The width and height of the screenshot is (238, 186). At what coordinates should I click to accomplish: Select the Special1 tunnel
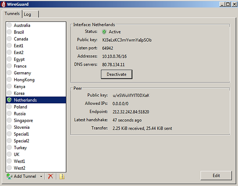pyautogui.click(x=36, y=134)
